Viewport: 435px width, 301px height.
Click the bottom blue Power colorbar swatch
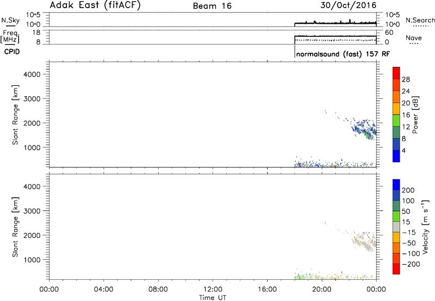click(396, 156)
